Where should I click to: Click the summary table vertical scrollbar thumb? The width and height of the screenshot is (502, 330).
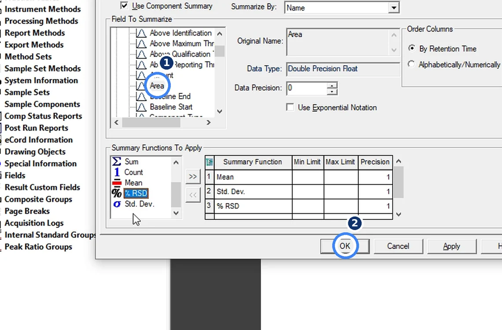[x=399, y=182]
